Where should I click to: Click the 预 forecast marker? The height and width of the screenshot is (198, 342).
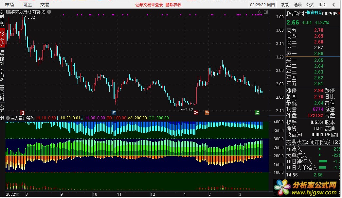(207, 113)
